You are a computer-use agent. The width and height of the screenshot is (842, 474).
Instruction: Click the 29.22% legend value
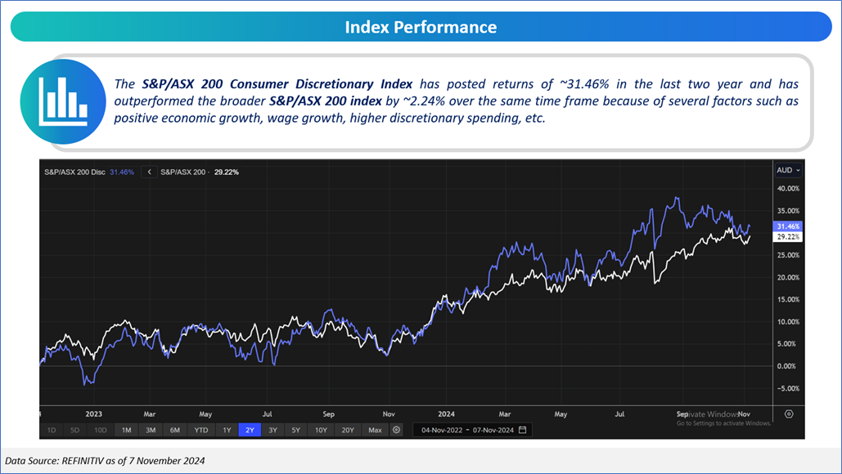pos(227,172)
